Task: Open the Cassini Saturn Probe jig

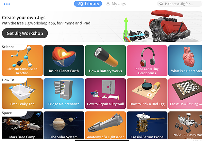Action: pyautogui.click(x=147, y=125)
